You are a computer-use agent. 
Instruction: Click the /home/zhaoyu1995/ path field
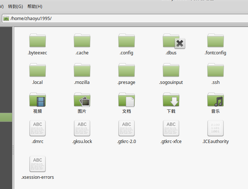coord(125,18)
